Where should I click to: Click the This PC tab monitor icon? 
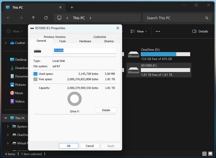pyautogui.click(x=8, y=7)
